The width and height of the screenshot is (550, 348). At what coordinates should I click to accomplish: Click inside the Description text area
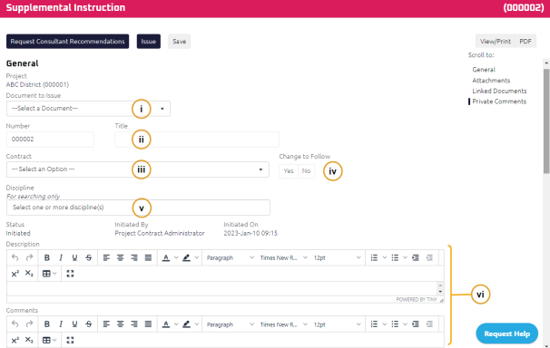pos(221,289)
